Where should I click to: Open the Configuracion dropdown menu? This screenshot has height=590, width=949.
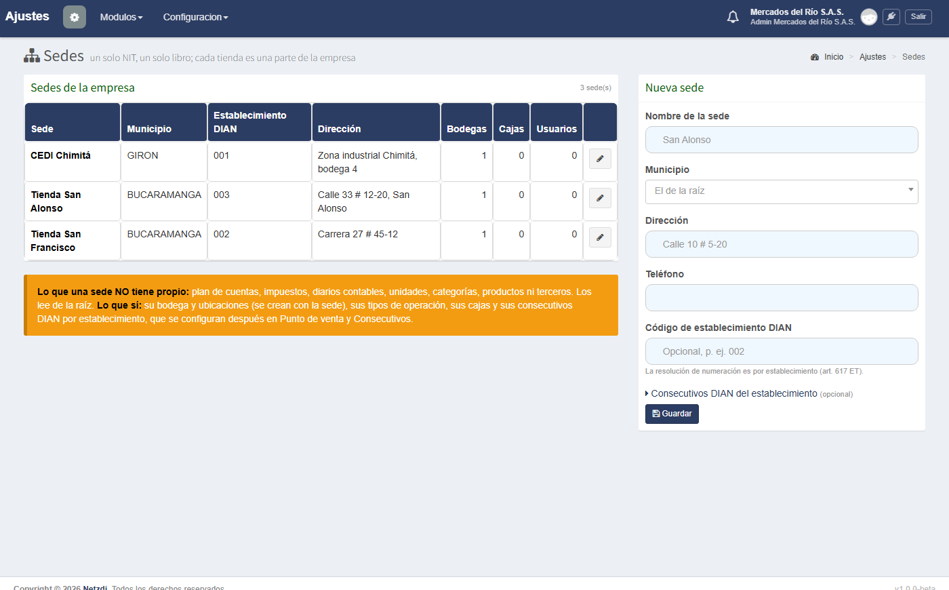pyautogui.click(x=195, y=17)
